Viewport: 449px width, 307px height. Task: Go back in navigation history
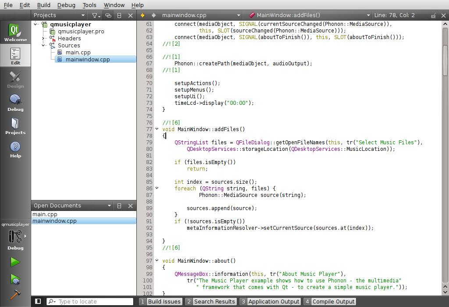143,15
